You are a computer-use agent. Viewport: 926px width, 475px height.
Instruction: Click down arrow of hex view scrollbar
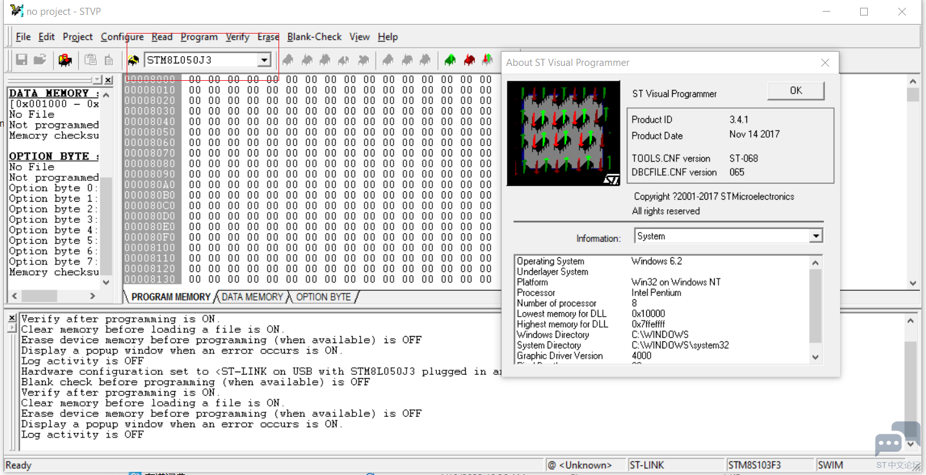[x=912, y=283]
